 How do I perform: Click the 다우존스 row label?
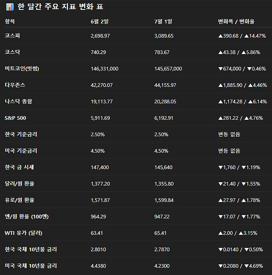tap(15, 85)
